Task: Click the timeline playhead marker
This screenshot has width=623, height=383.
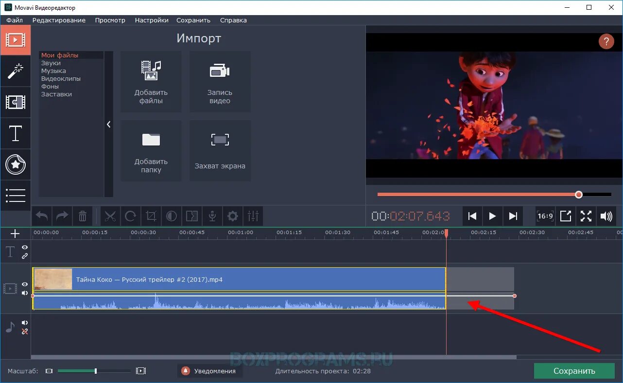Action: point(446,234)
